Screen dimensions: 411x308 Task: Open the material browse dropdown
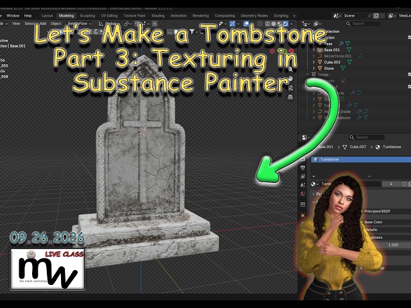click(314, 184)
